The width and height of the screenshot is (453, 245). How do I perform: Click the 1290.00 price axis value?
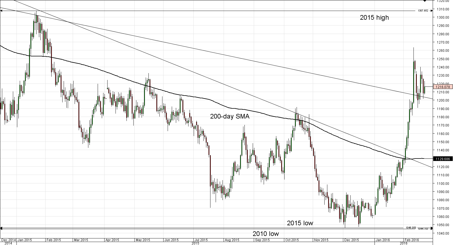point(443,26)
